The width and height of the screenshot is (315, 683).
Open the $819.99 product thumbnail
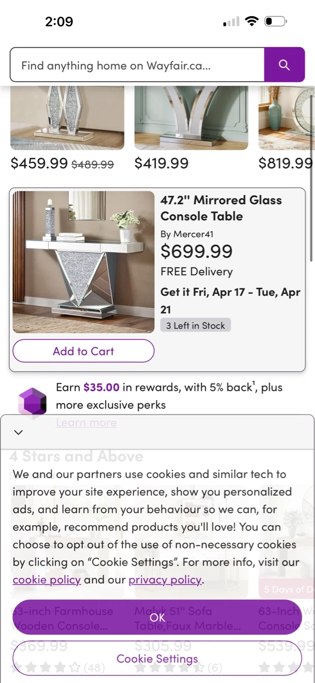(286, 118)
